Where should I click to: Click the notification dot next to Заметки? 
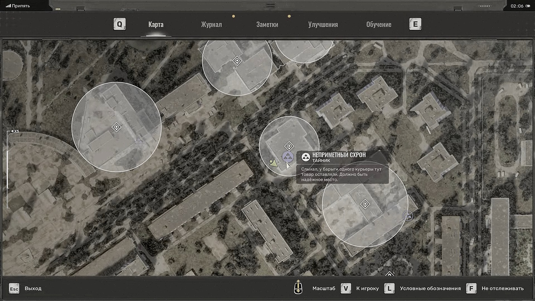click(x=289, y=16)
